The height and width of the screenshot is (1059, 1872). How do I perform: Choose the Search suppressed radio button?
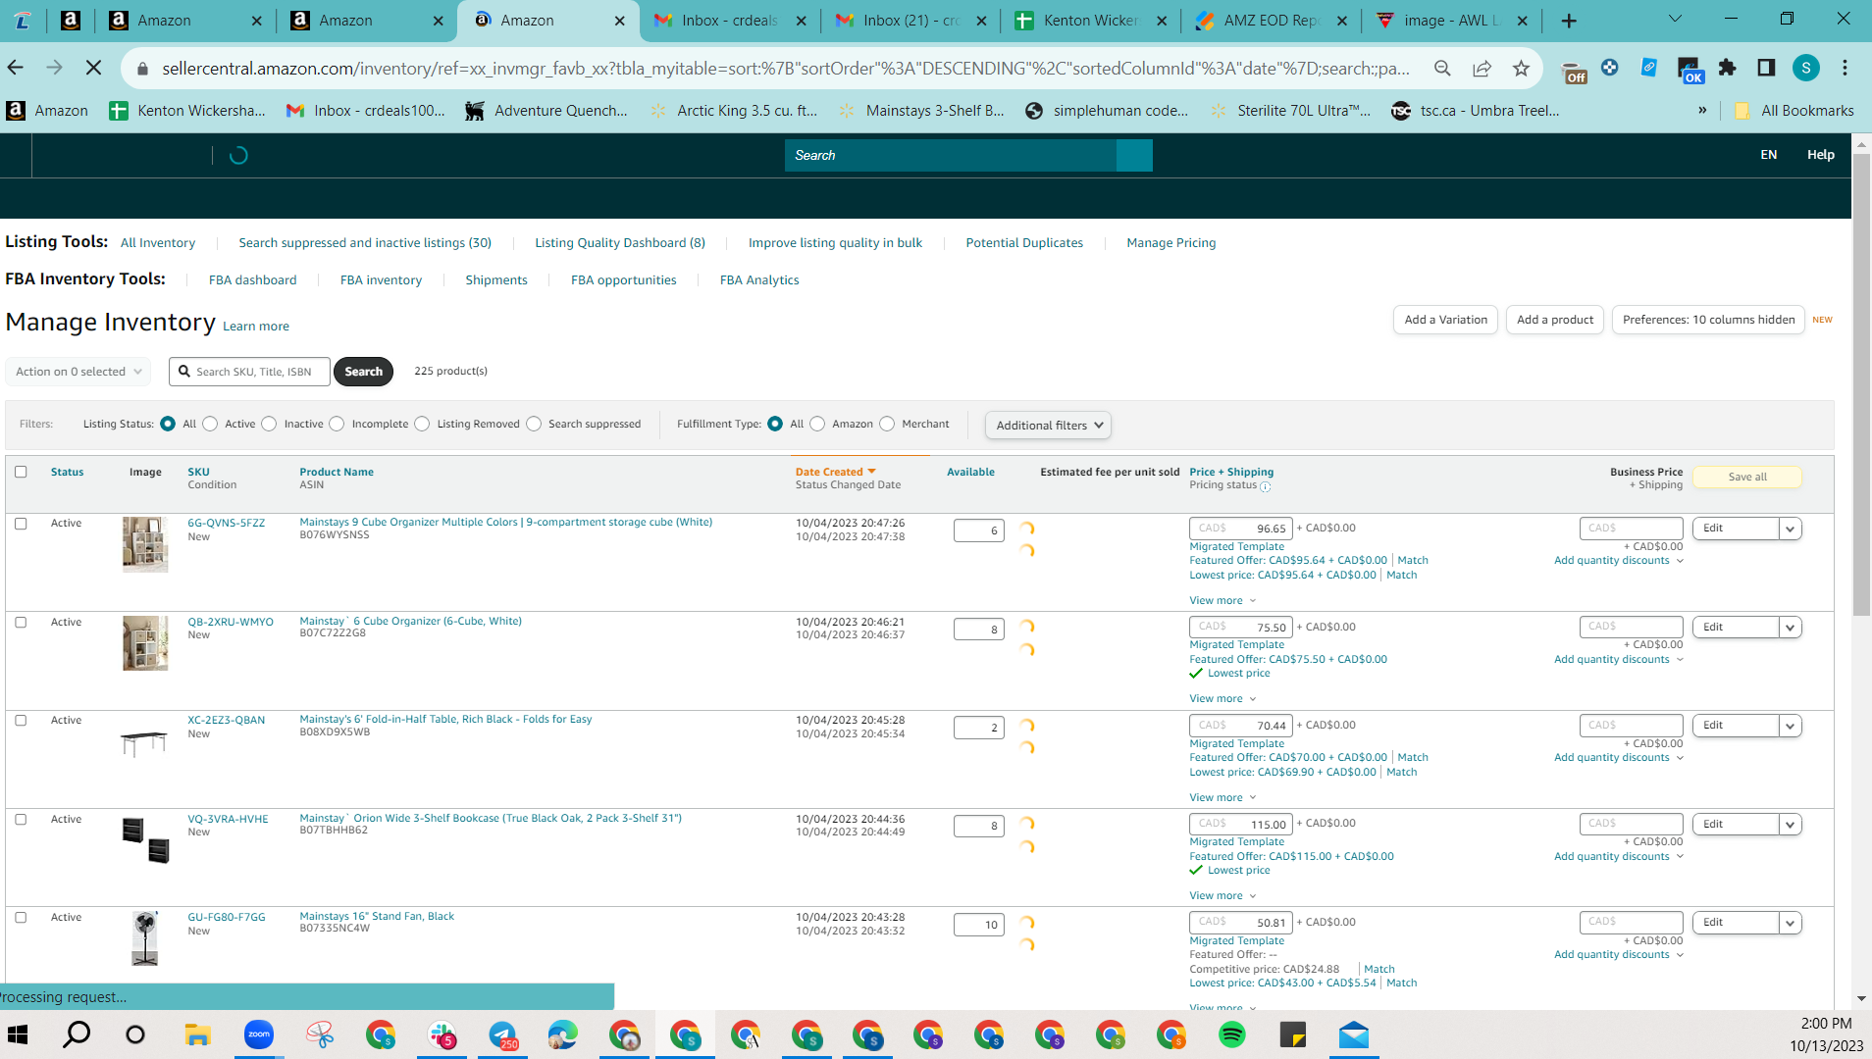(534, 424)
